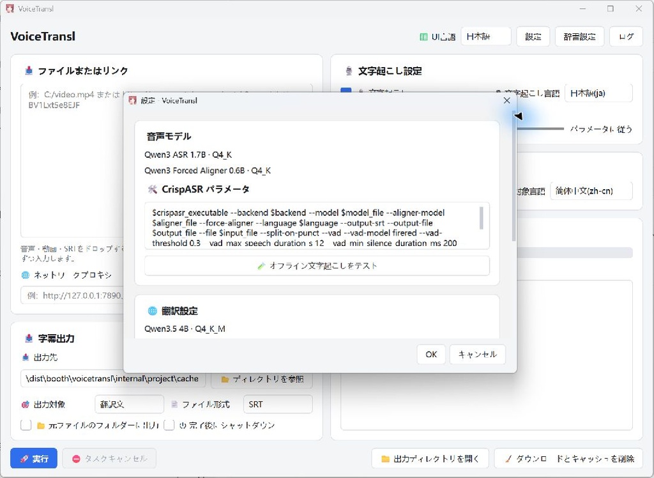The height and width of the screenshot is (478, 654).
Task: Click キャンセル in the settings dialog
Action: point(478,355)
